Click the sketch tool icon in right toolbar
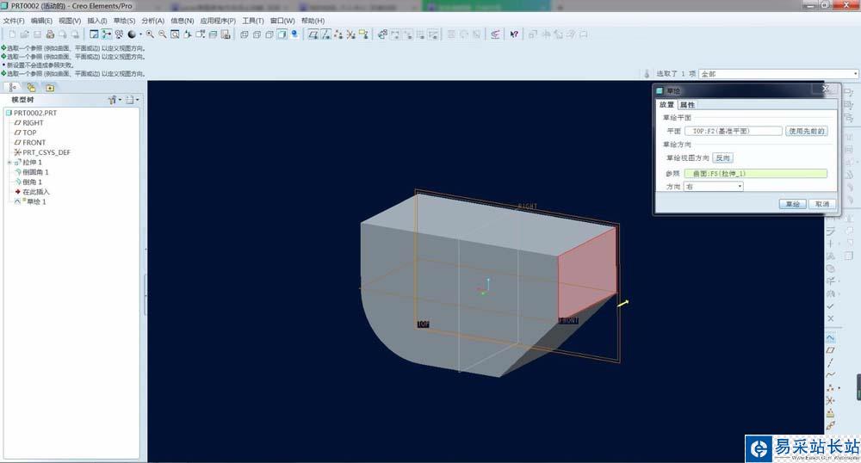The width and height of the screenshot is (861, 463). [x=830, y=336]
